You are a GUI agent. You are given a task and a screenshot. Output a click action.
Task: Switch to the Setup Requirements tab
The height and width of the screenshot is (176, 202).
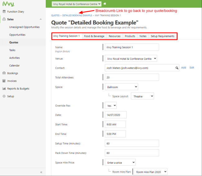point(163,36)
